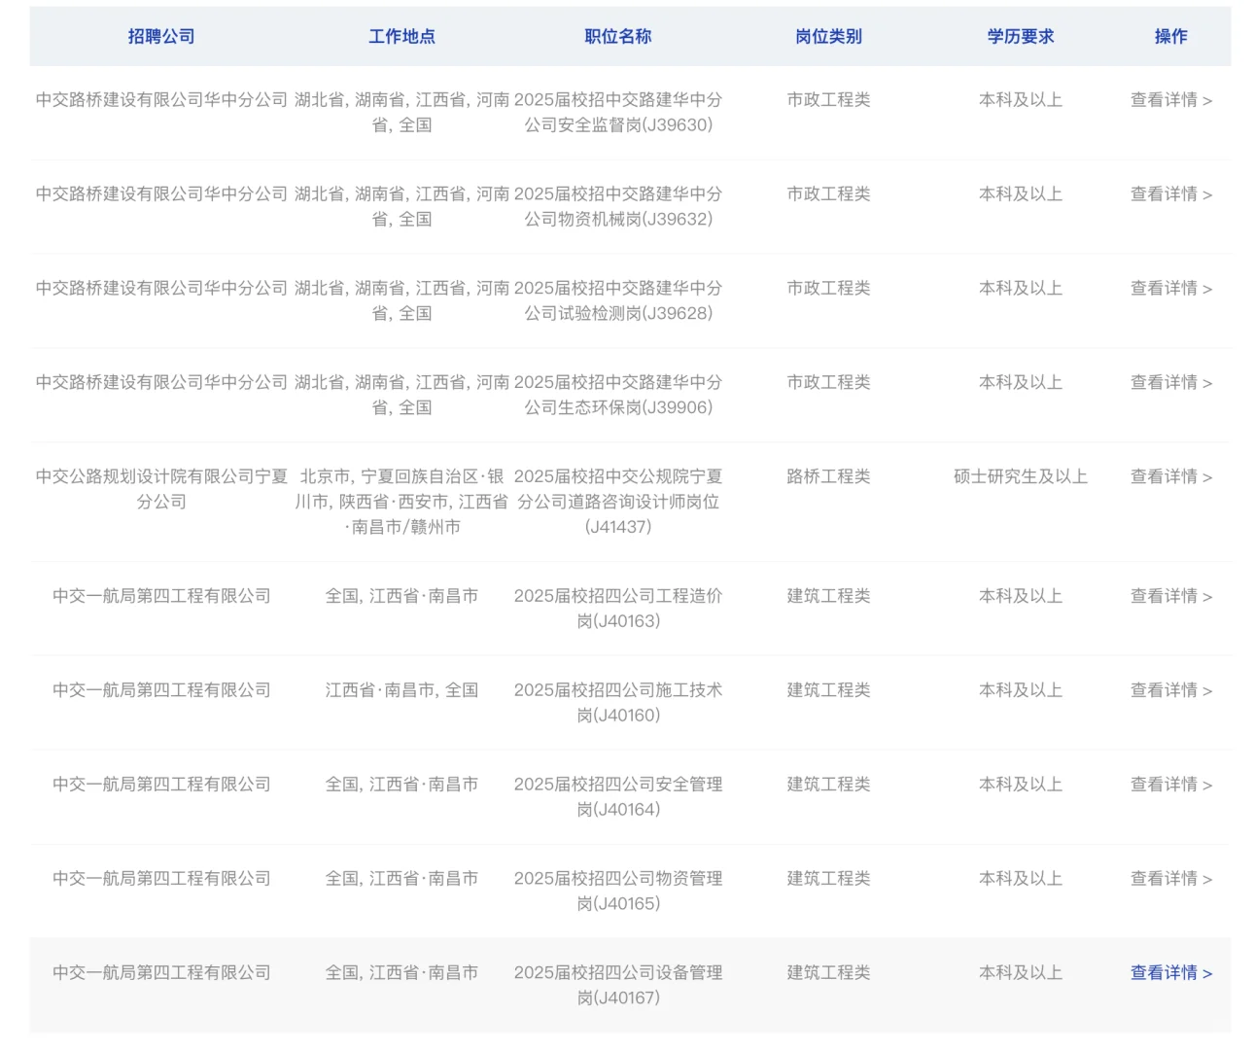The height and width of the screenshot is (1050, 1254).
Task: Click 本科及以上 in the J40160 row
Action: pyautogui.click(x=1021, y=691)
